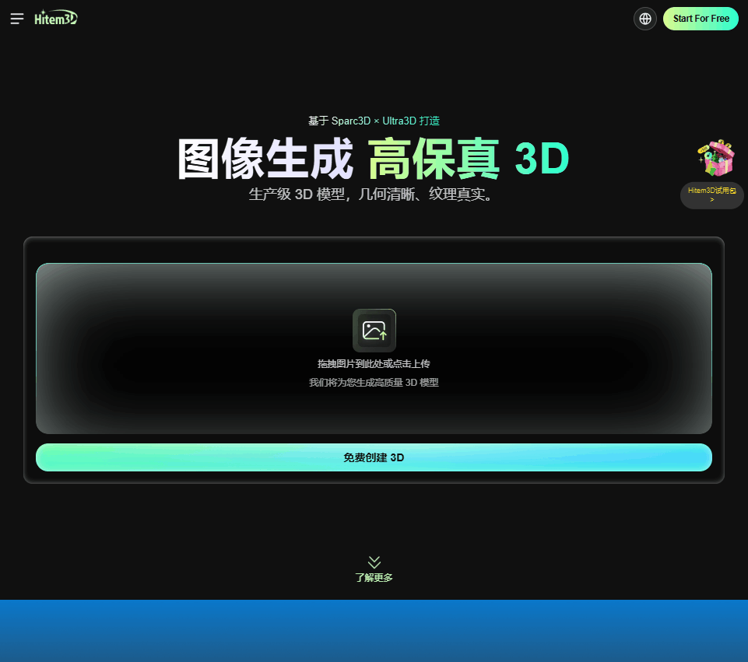Click the 基于 Sparc3D × Ultra3D 打造 link

click(x=374, y=121)
